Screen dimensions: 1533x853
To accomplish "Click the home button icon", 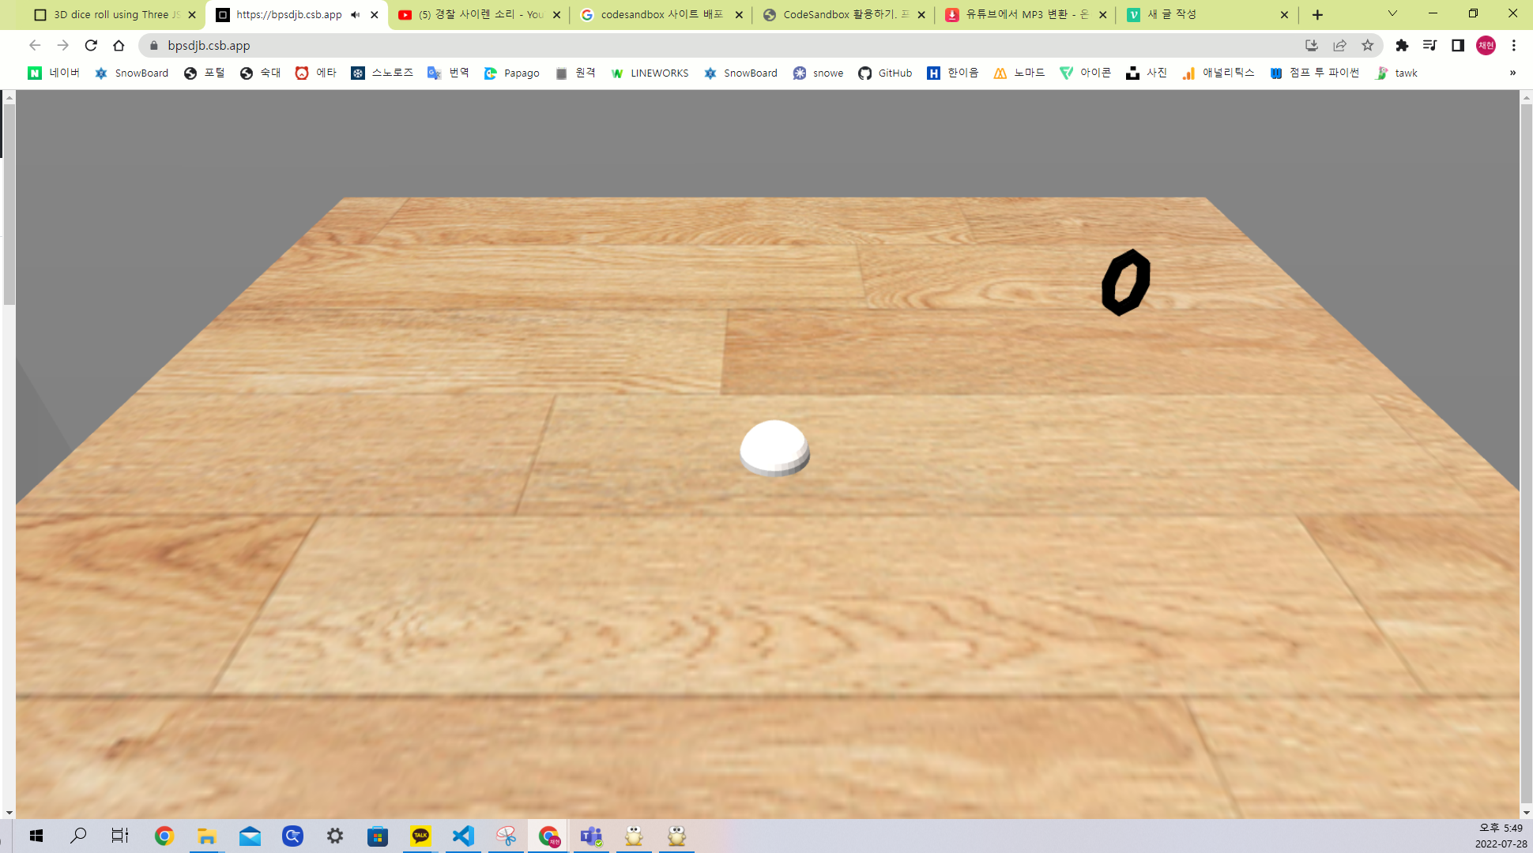I will click(119, 45).
